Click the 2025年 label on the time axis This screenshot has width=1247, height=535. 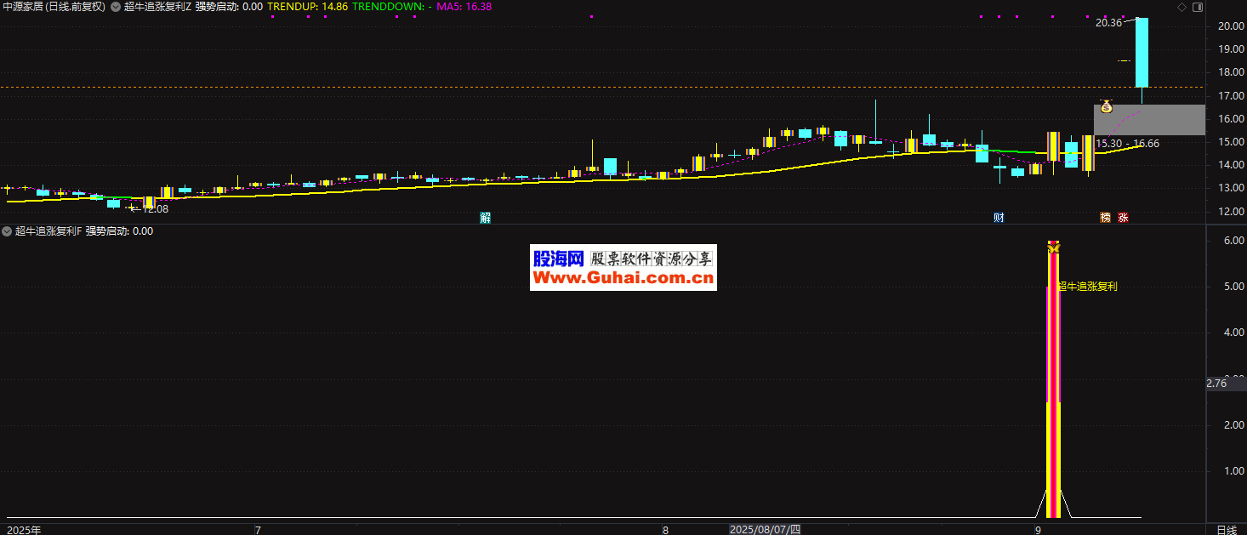[23, 529]
